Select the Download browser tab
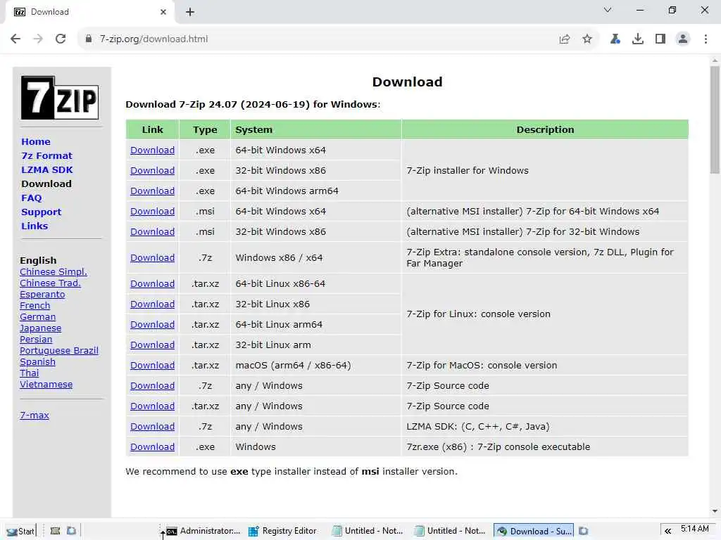 (x=89, y=13)
